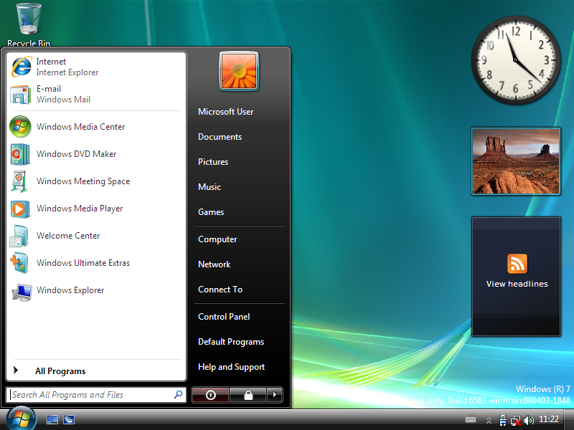Click the tray icon left of the network icon
The width and height of the screenshot is (574, 430).
coord(504,420)
